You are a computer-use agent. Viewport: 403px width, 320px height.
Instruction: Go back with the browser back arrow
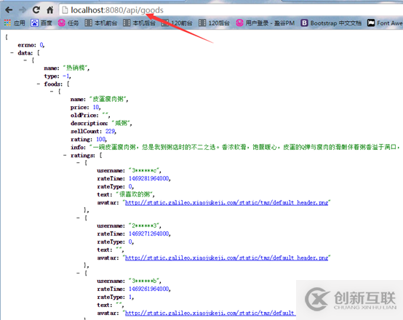(9, 10)
